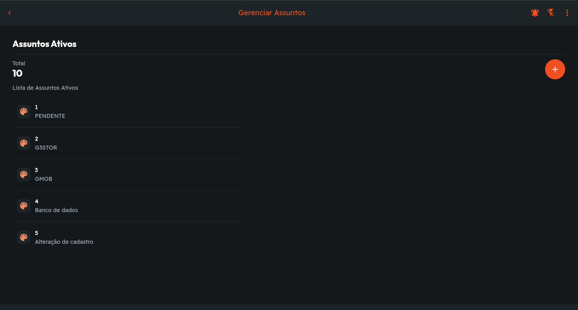
Task: Add a new subject with plus button
Action: (x=555, y=69)
